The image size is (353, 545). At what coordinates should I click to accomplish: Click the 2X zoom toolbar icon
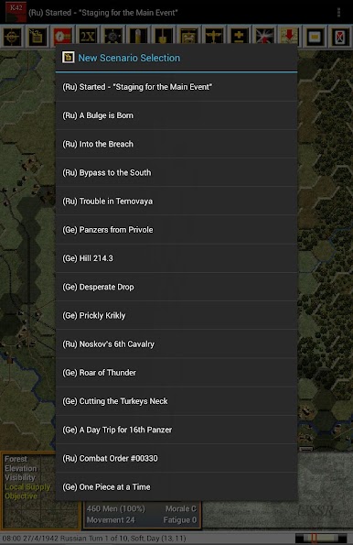88,37
